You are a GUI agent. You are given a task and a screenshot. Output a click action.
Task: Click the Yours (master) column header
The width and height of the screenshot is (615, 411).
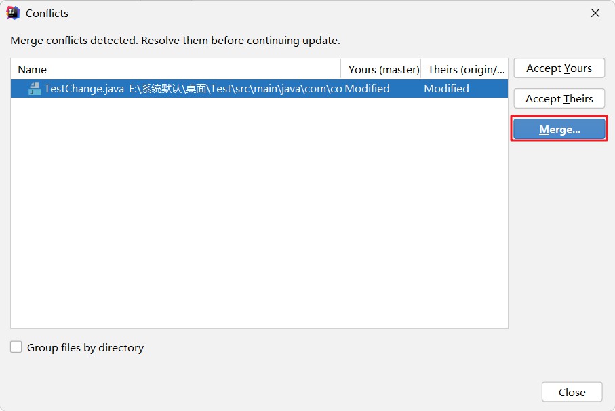(383, 69)
